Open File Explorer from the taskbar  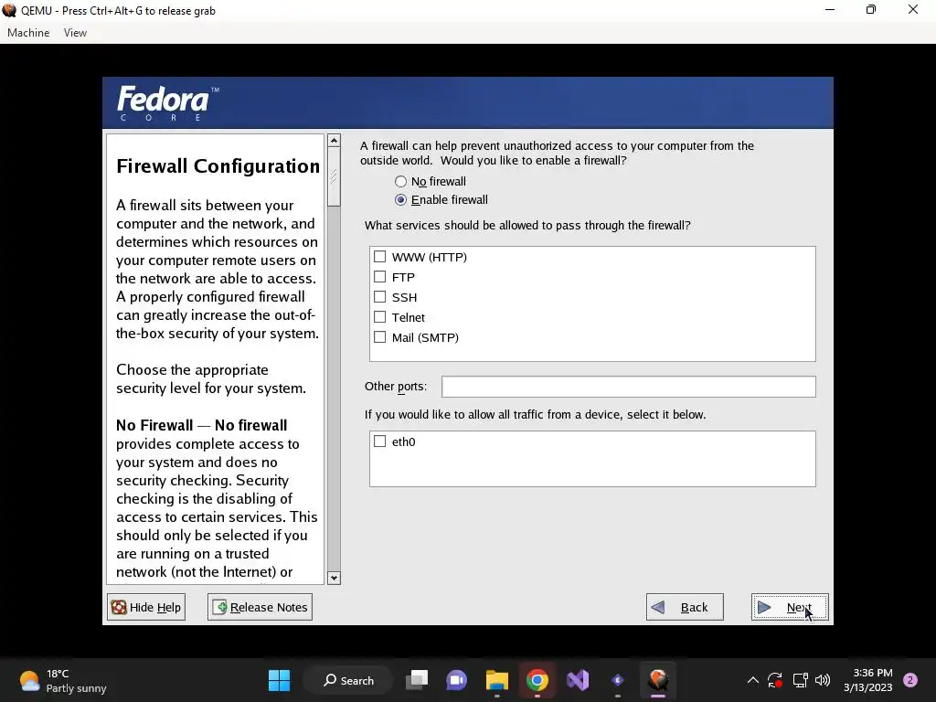pyautogui.click(x=496, y=680)
